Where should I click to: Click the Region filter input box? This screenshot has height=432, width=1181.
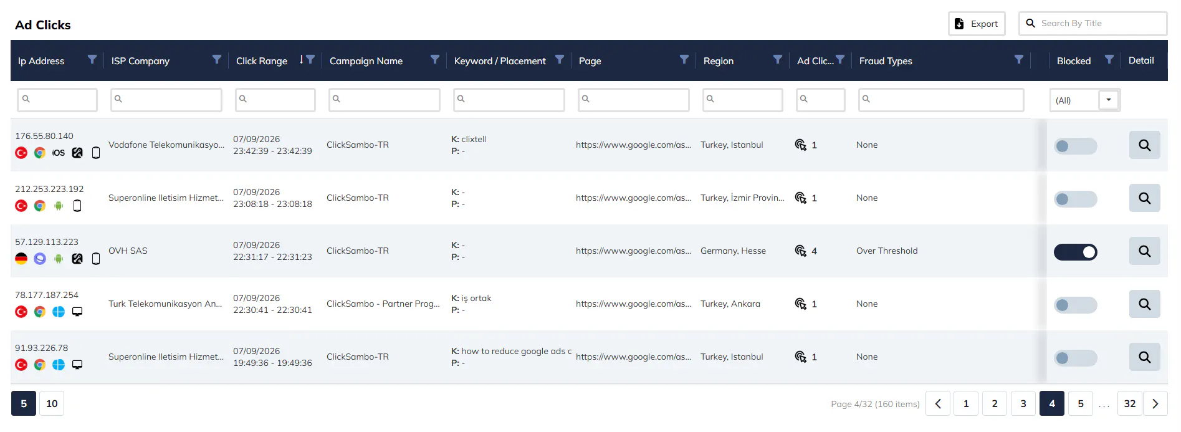click(x=743, y=100)
